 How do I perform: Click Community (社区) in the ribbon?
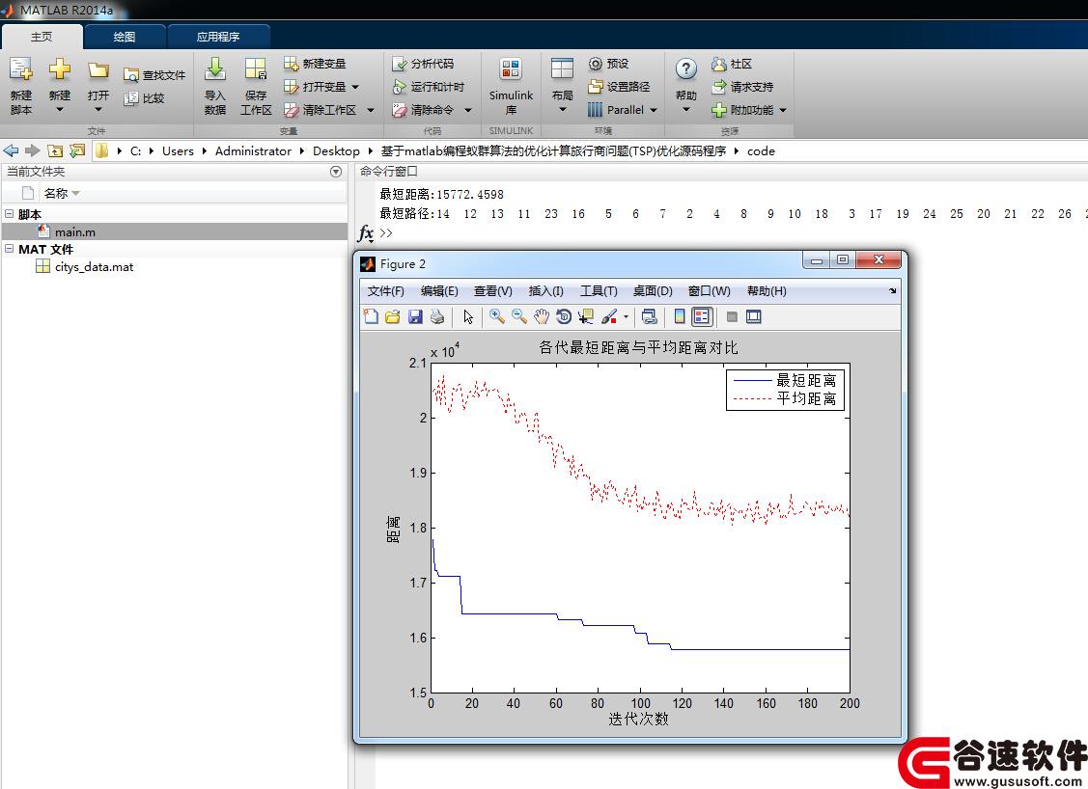pos(732,64)
